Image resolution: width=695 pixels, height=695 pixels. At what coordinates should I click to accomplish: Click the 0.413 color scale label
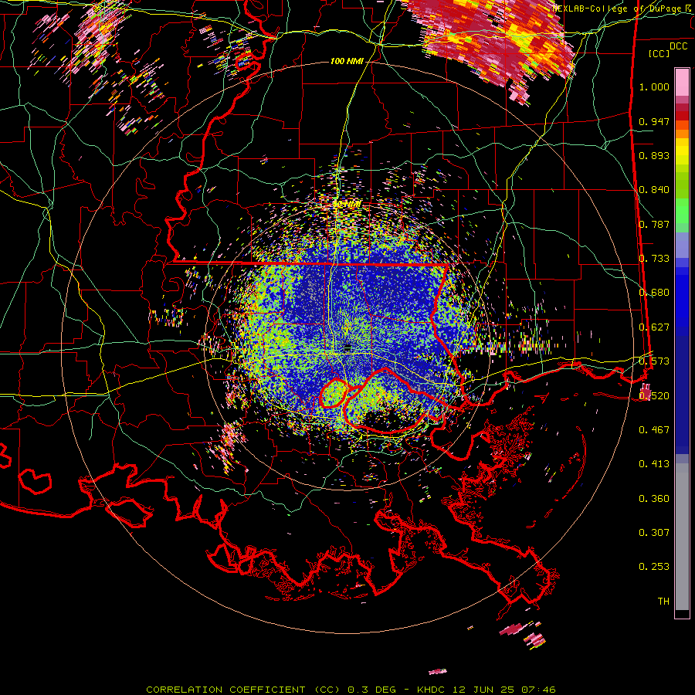654,464
